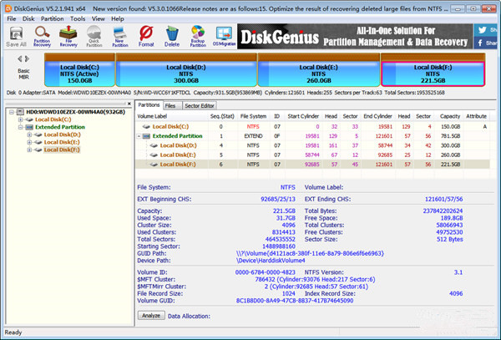Open File Recovery from the toolbar
The width and height of the screenshot is (501, 340).
tap(68, 34)
